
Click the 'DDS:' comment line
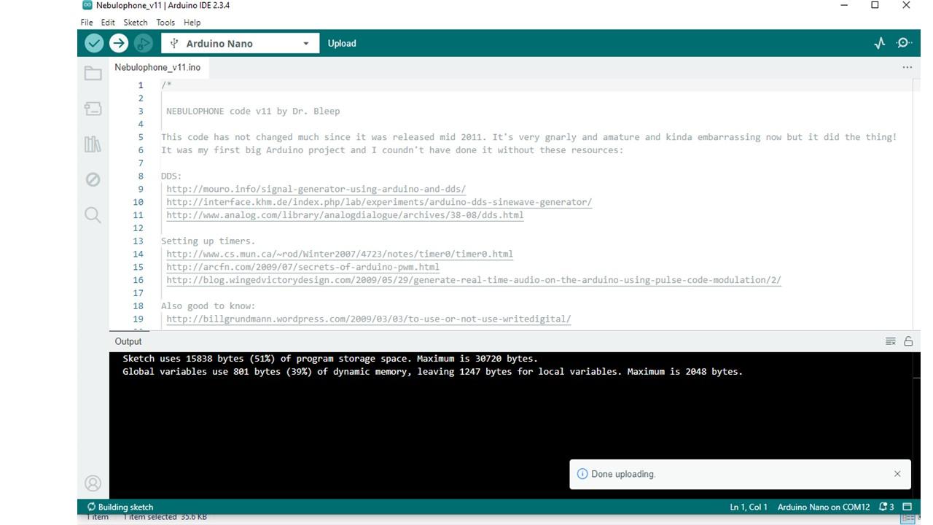coord(171,176)
